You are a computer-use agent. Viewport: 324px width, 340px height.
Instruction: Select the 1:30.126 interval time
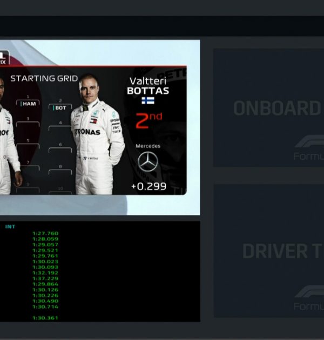45,290
